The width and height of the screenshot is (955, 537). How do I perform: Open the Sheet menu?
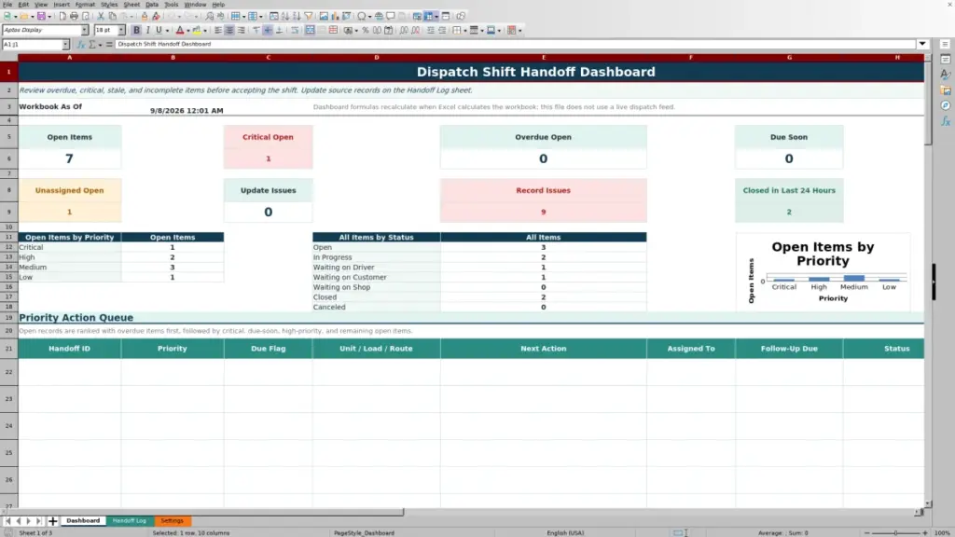click(x=131, y=5)
